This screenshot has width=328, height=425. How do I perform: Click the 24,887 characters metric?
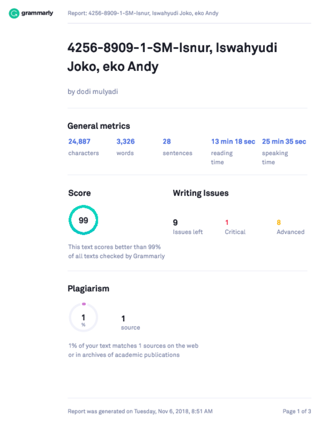click(x=79, y=141)
